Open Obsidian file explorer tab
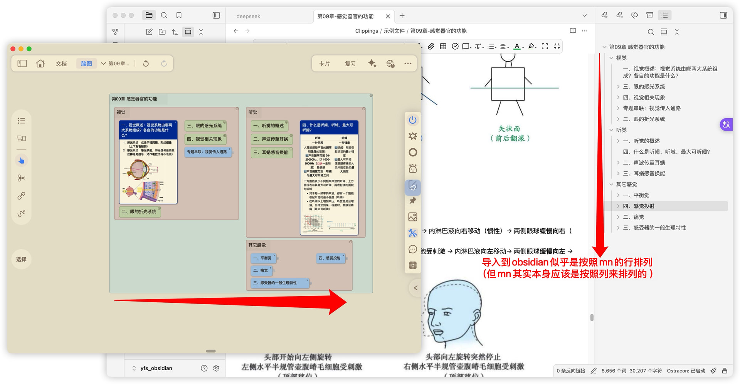Viewport: 740px width, 384px height. (149, 15)
